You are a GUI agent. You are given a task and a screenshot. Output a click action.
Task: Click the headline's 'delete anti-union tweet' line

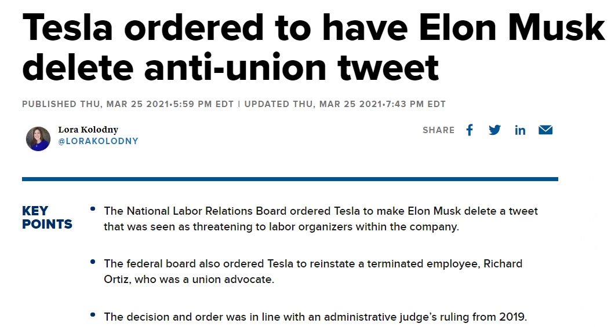pyautogui.click(x=231, y=67)
